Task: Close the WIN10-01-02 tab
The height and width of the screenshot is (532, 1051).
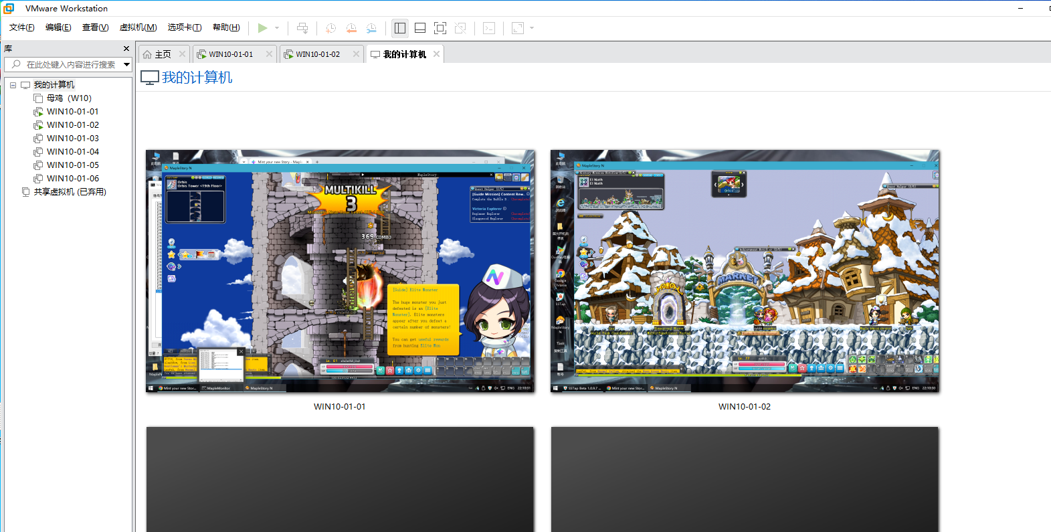Action: [x=356, y=54]
